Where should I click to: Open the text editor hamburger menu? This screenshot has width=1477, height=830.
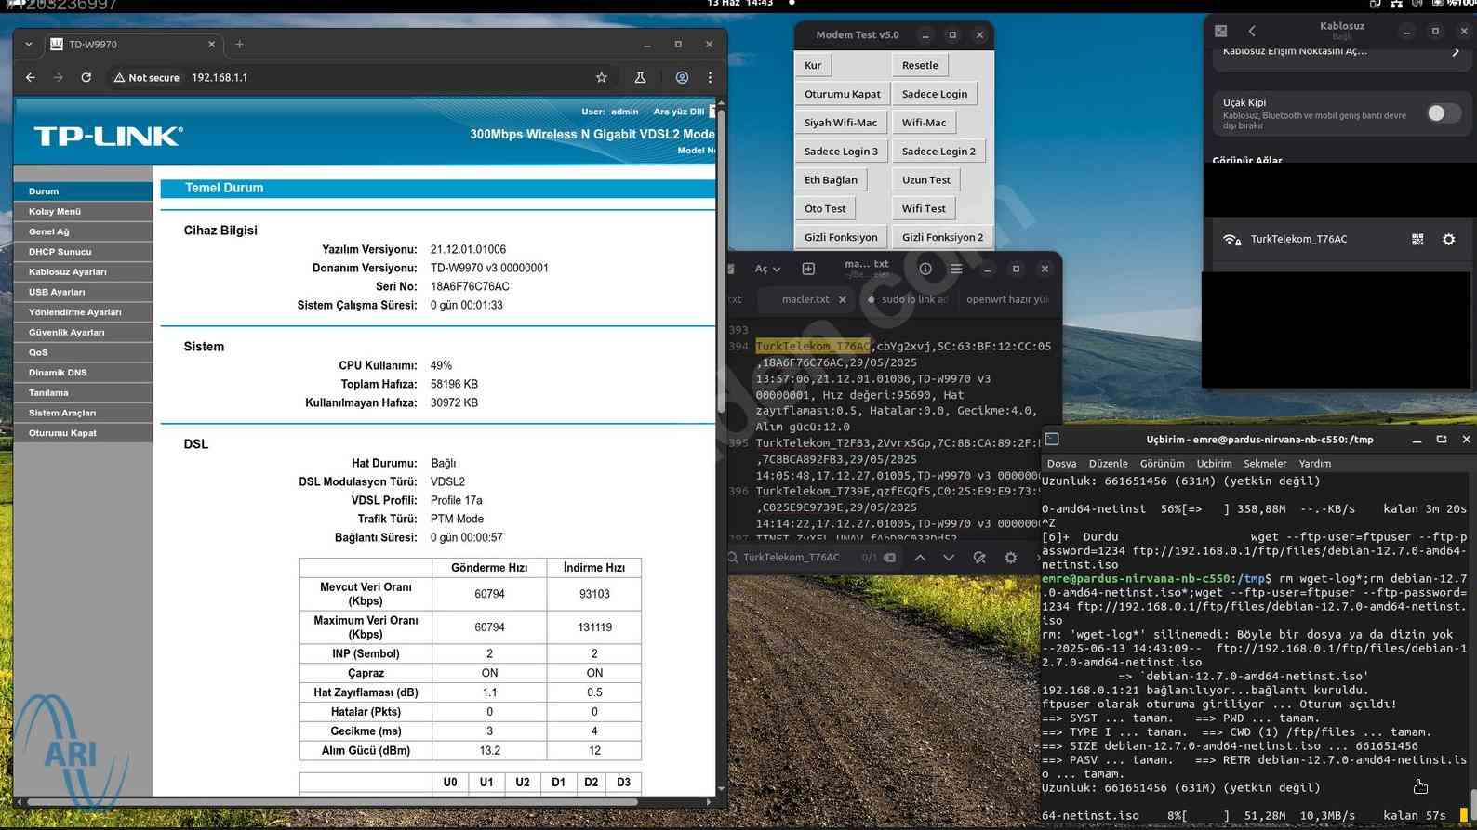(955, 270)
